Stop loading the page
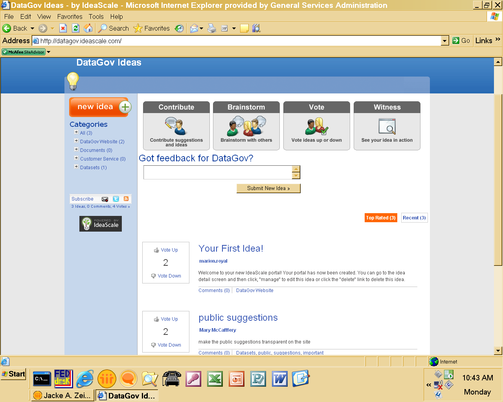The image size is (503, 402). click(63, 28)
